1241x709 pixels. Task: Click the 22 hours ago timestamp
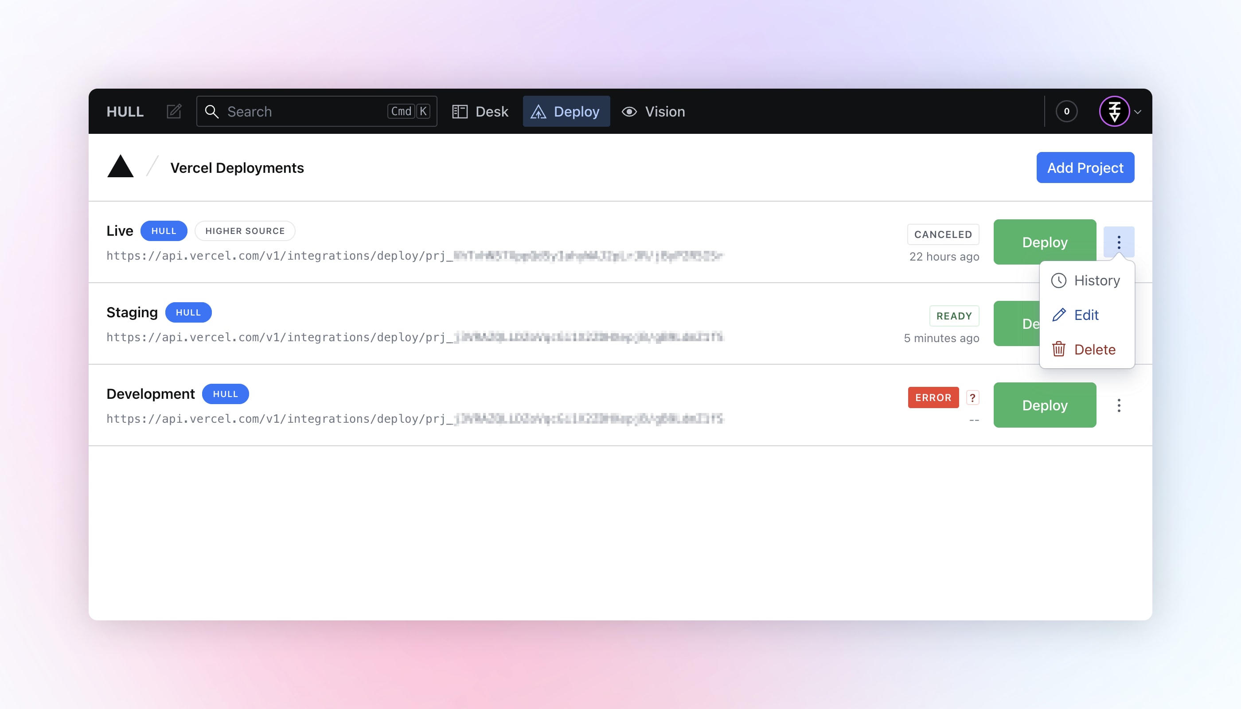click(x=944, y=257)
